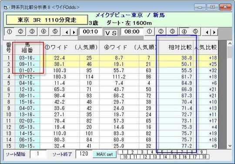
Task: Click the ③ button in the 00:10 group
Action: (32, 32)
